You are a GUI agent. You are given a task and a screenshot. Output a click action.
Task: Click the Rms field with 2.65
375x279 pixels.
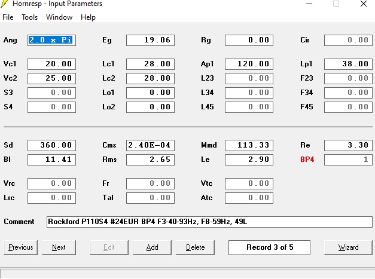pyautogui.click(x=151, y=160)
